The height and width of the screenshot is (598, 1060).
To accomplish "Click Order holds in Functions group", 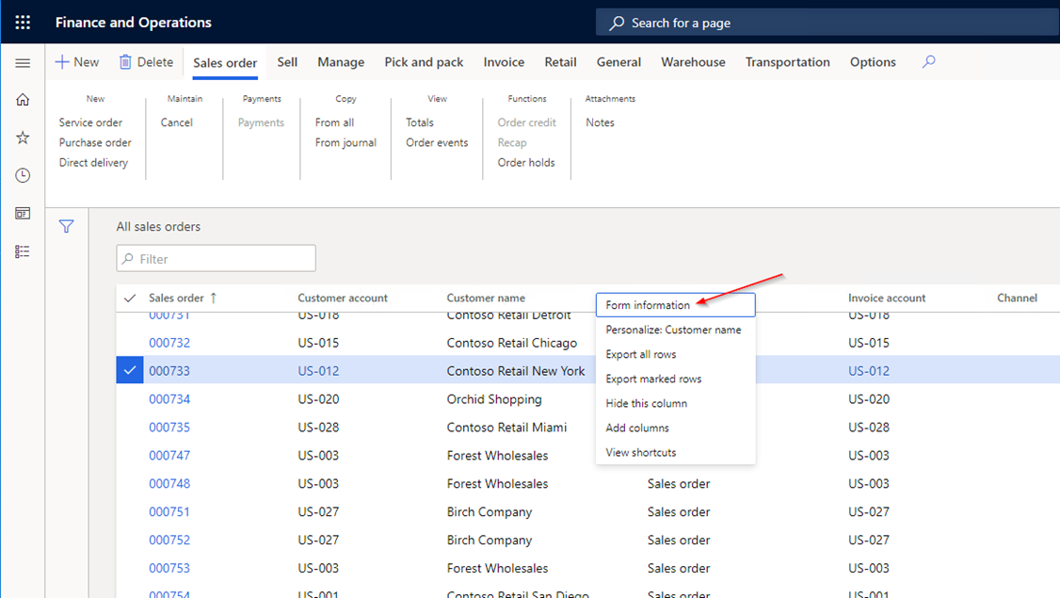I will [526, 162].
